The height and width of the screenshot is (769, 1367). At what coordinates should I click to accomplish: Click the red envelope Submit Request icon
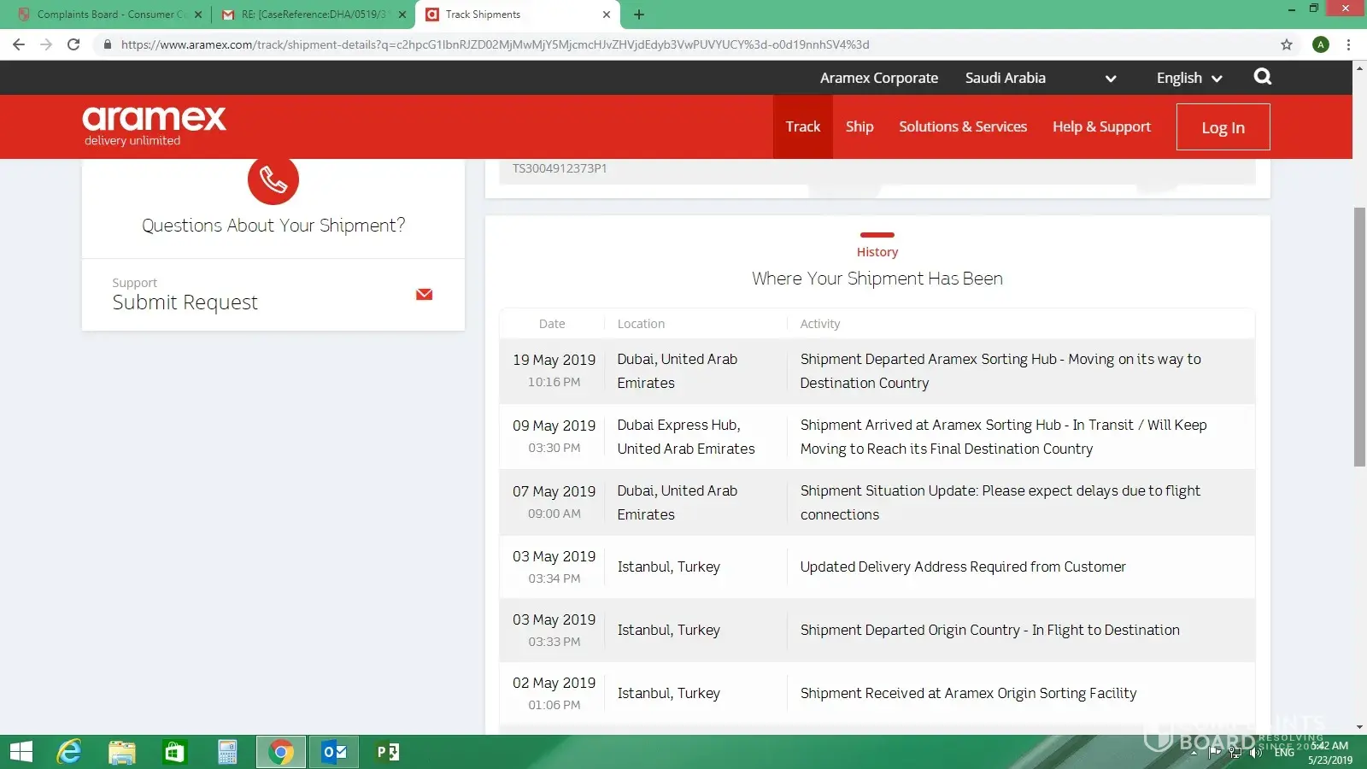[x=424, y=295]
